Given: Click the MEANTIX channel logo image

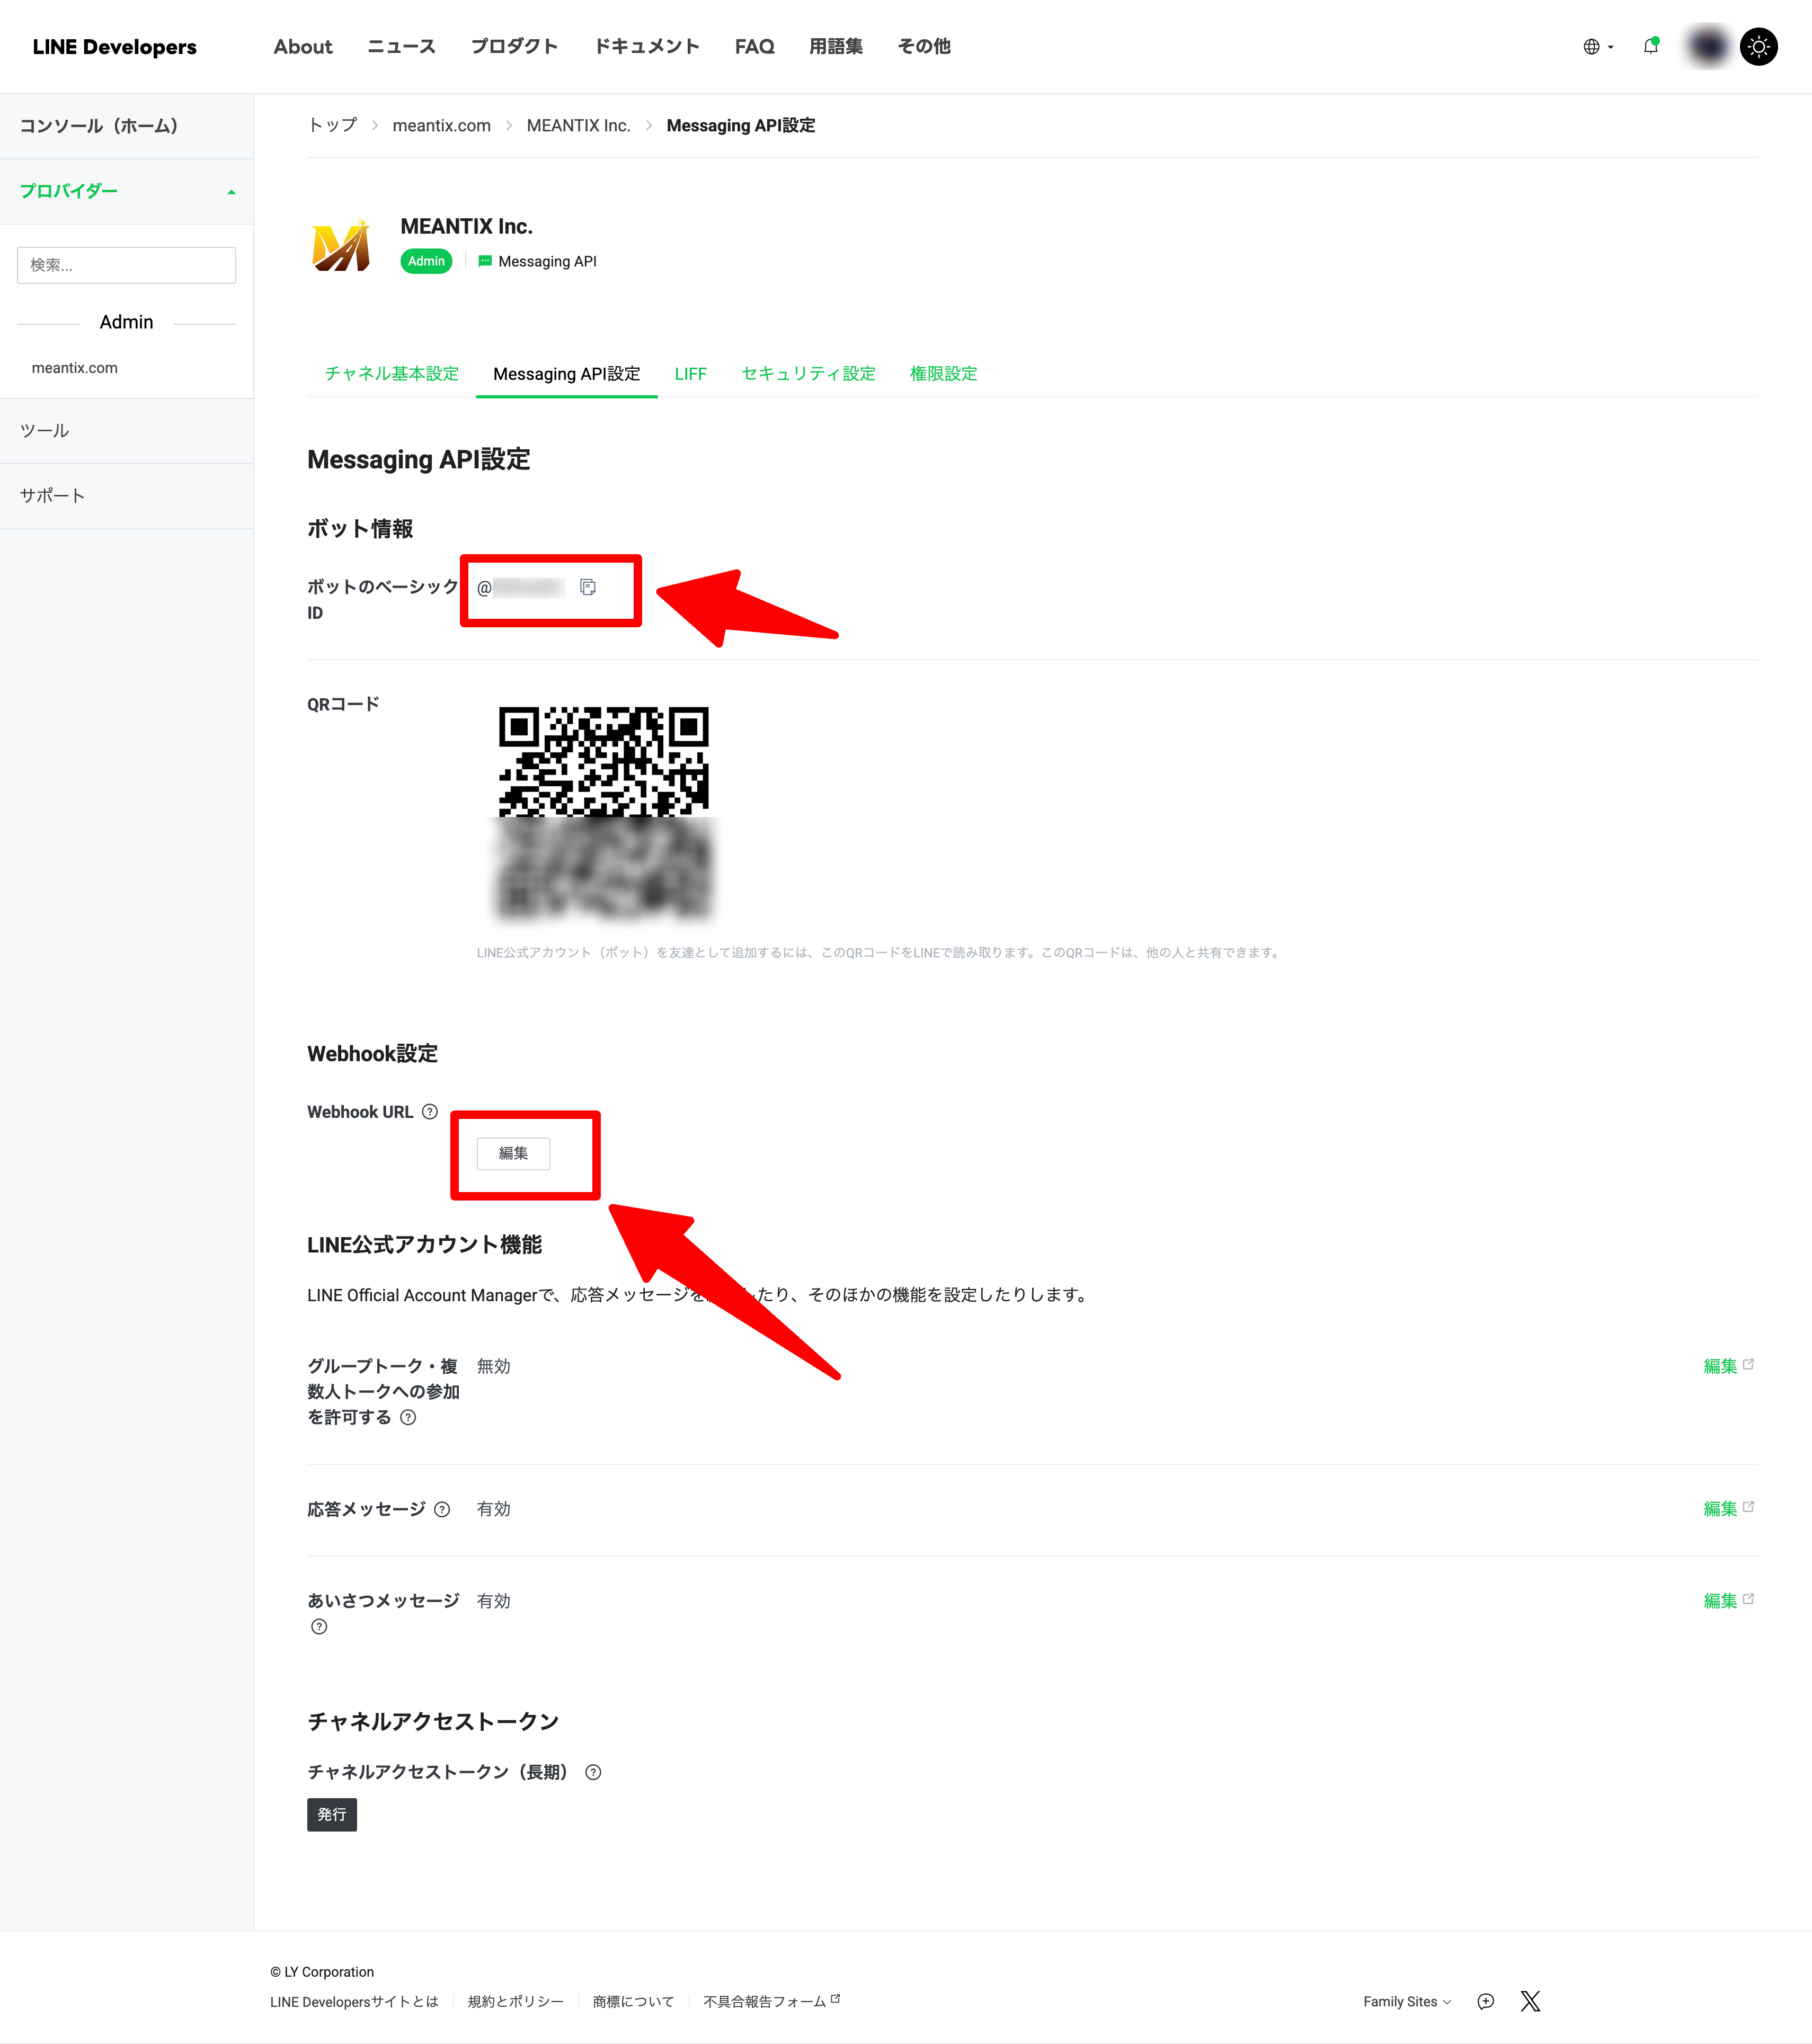Looking at the screenshot, I should pos(341,245).
